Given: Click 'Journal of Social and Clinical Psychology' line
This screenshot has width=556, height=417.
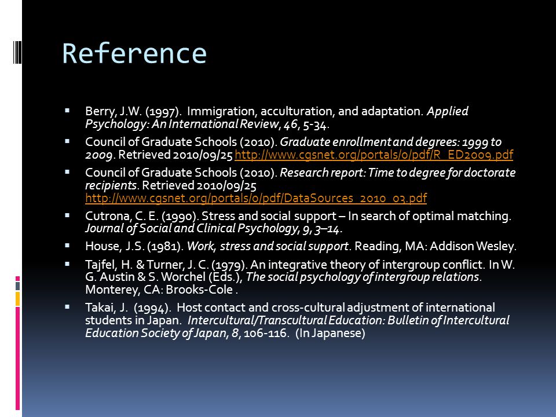Looking at the screenshot, I should (214, 229).
